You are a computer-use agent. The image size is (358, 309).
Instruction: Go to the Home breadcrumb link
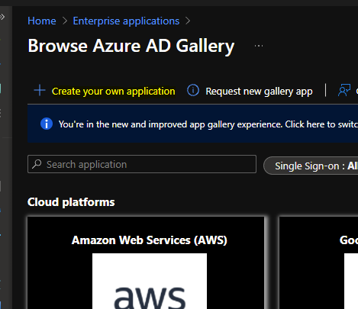tap(42, 21)
